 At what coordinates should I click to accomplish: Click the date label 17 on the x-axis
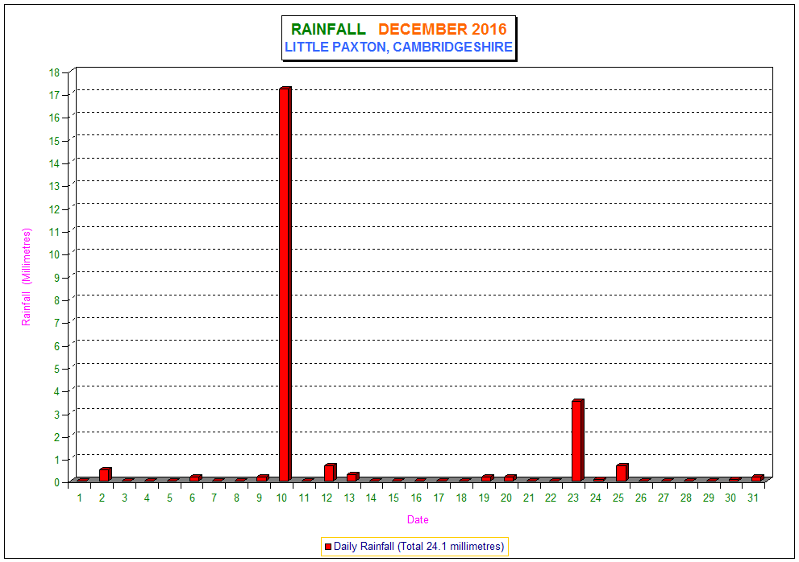point(439,498)
